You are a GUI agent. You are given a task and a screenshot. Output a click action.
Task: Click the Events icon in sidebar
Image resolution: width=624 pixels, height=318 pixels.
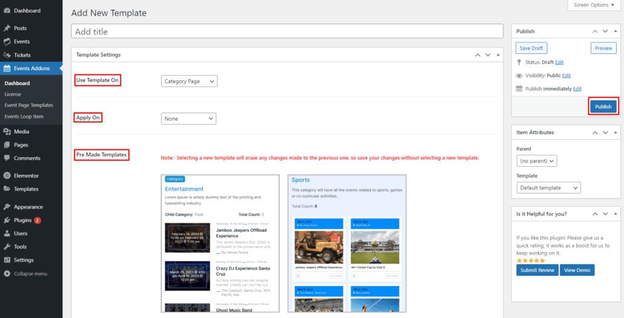pos(7,42)
